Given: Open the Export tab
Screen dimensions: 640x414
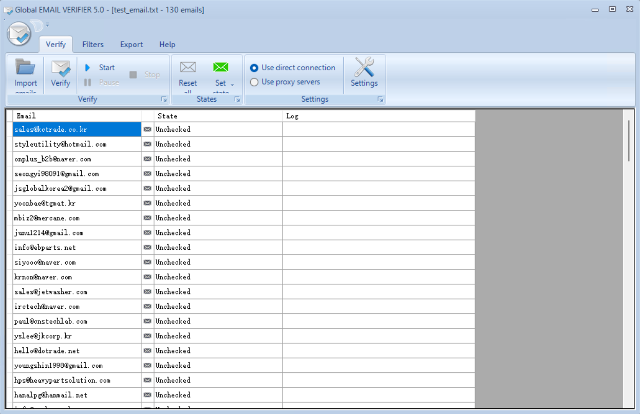Looking at the screenshot, I should click(131, 45).
